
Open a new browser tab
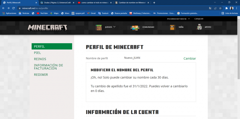click(x=154, y=3)
